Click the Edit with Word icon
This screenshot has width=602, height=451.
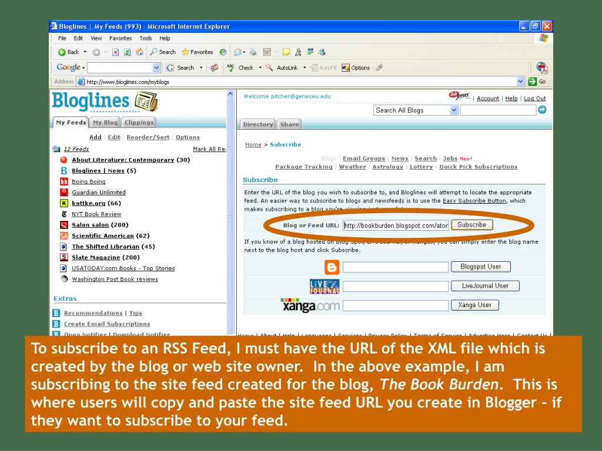(267, 52)
